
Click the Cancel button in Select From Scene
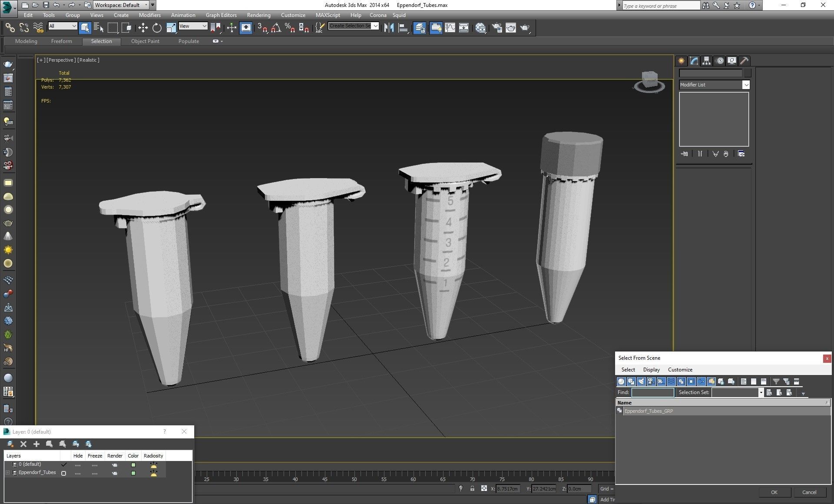(x=809, y=492)
